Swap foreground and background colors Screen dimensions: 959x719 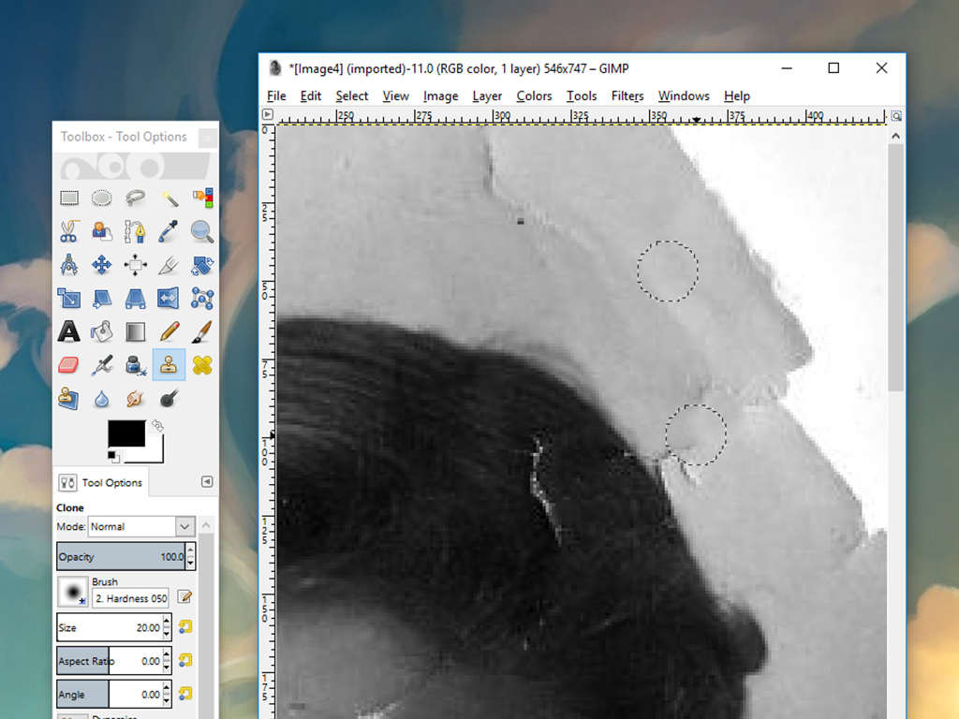click(x=157, y=425)
